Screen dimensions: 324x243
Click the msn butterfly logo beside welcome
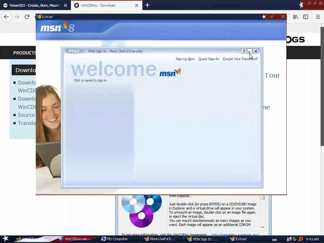pos(170,72)
